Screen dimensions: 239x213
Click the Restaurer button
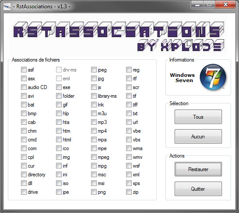[198, 169]
